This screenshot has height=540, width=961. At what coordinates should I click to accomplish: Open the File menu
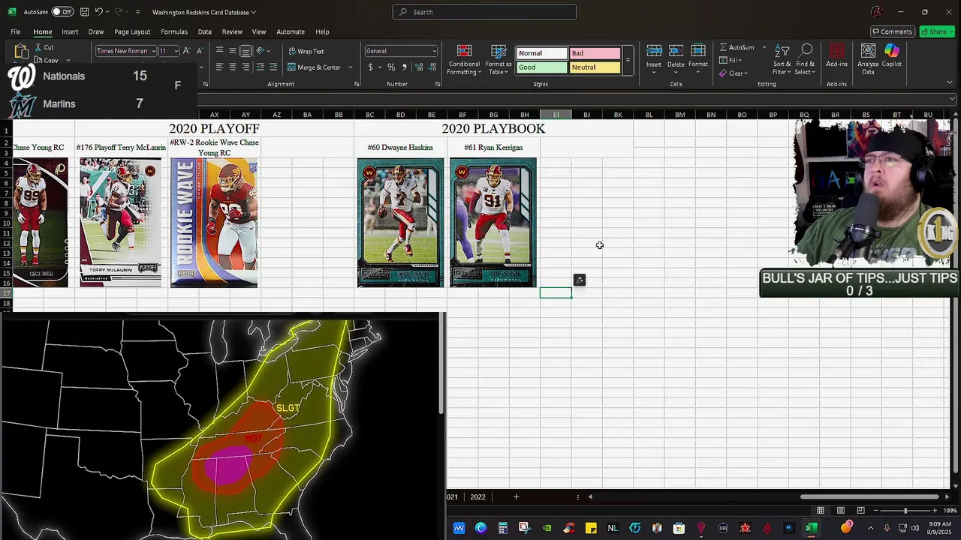coord(15,31)
